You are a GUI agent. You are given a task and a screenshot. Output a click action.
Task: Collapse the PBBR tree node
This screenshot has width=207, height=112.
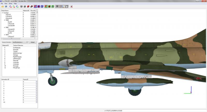[4, 20]
